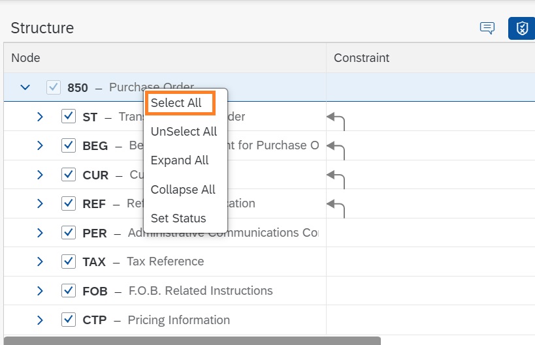
Task: Click the constraint arrow icon in ST row
Action: tap(335, 119)
